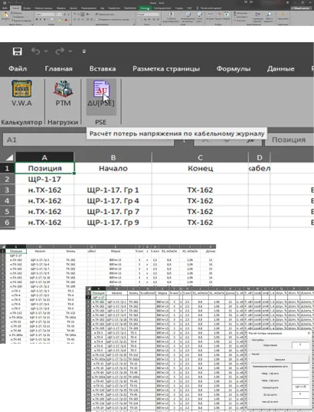The height and width of the screenshot is (412, 314).
Task: Undo the last action with the arrow icon
Action: [36, 51]
